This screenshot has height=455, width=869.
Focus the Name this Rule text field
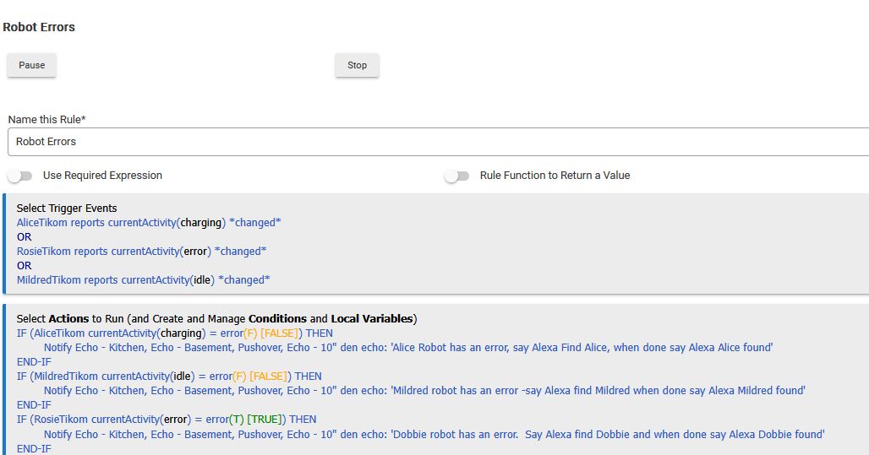point(438,142)
